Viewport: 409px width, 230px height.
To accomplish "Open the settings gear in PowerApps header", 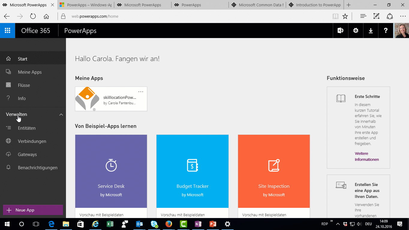I will (356, 31).
